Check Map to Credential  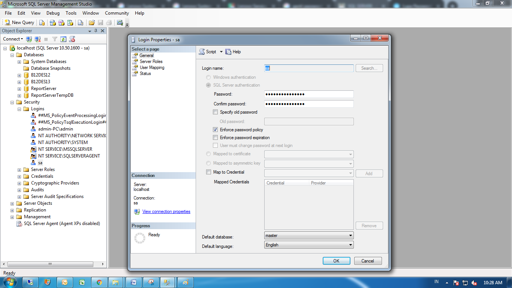tap(208, 172)
